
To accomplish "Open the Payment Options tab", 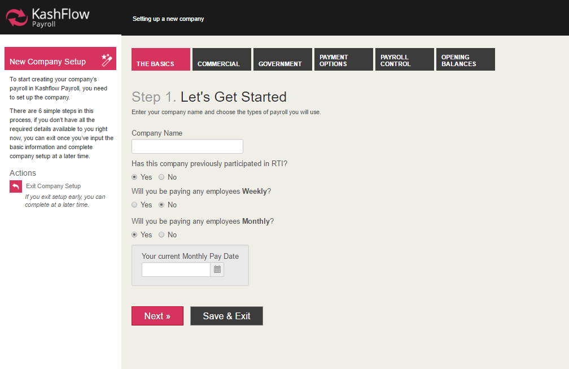I will pyautogui.click(x=344, y=60).
